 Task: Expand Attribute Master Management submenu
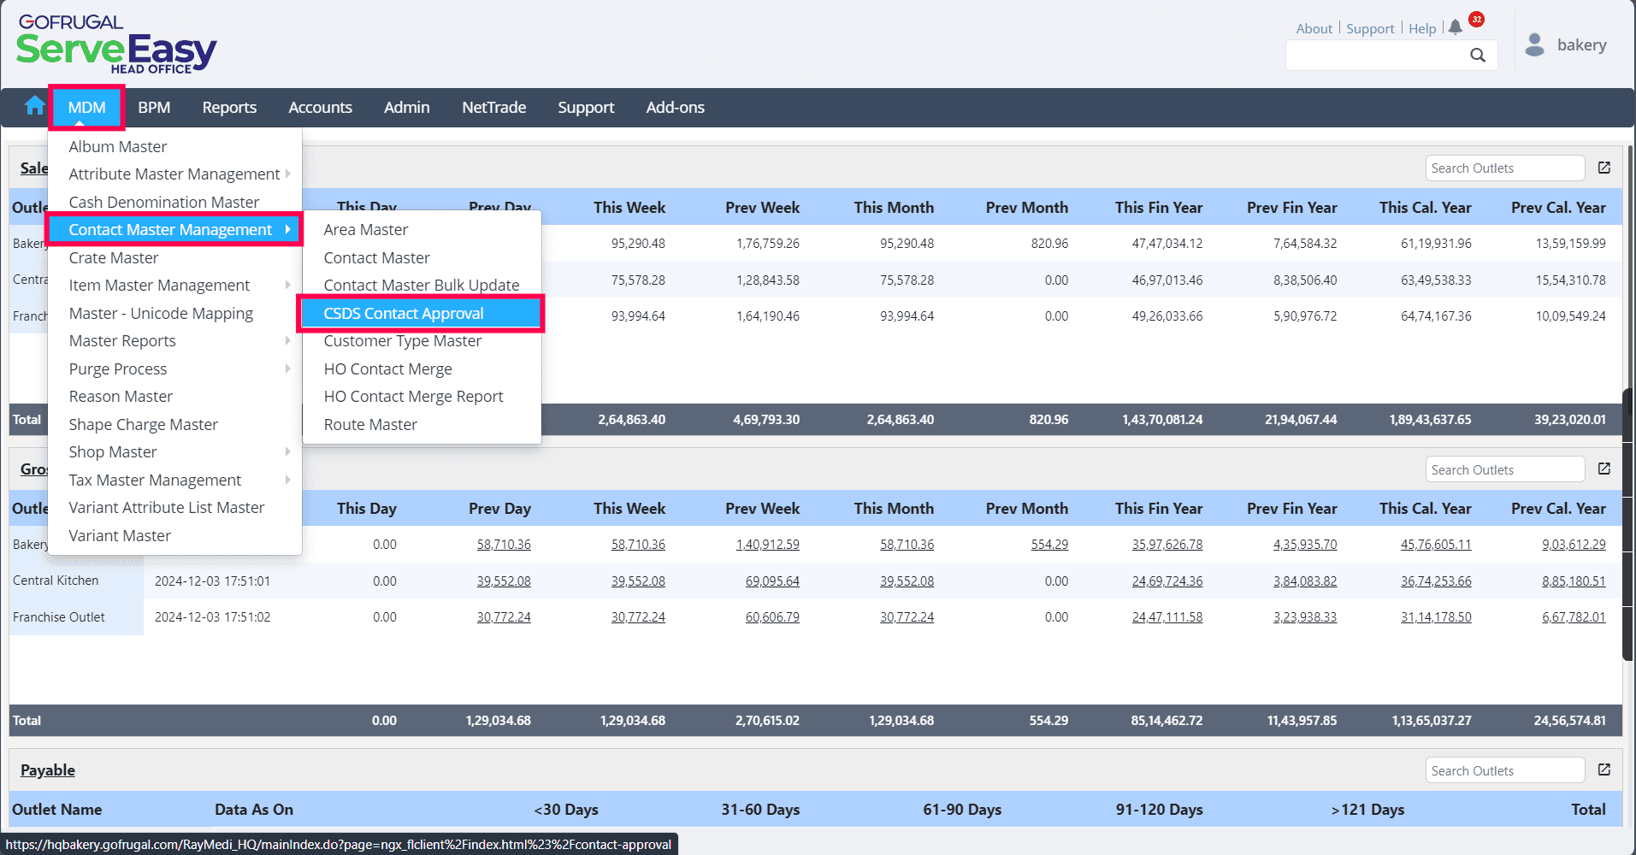coord(287,174)
